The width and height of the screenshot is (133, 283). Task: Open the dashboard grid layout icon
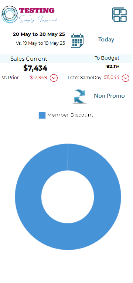click(119, 15)
